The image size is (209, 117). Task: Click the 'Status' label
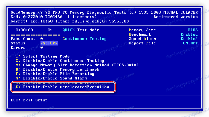pyautogui.click(x=18, y=43)
